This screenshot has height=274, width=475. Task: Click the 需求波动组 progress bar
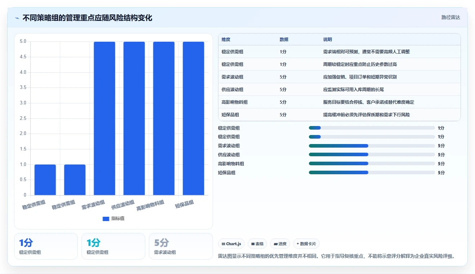tap(372, 146)
